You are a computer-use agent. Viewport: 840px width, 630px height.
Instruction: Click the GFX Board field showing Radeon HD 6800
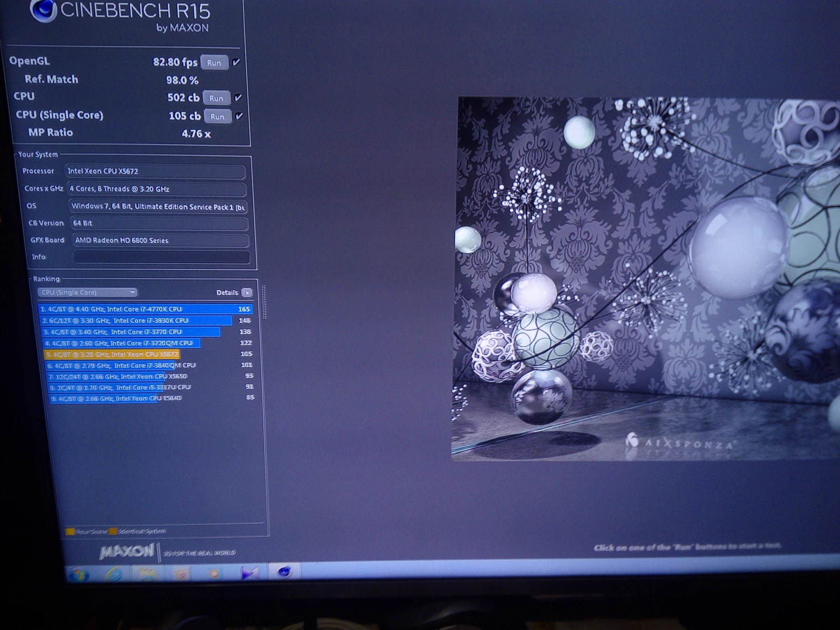click(x=161, y=240)
